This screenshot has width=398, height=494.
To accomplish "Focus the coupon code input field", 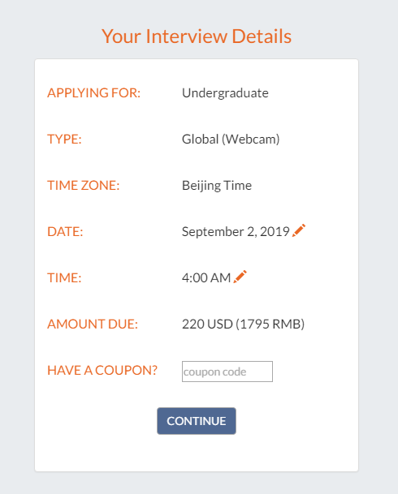I will point(227,372).
